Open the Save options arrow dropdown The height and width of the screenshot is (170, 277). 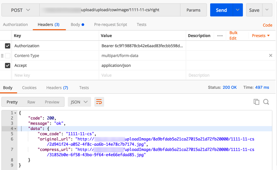267,10
